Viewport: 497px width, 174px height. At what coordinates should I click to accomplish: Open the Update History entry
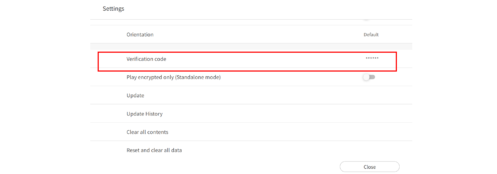coord(145,114)
